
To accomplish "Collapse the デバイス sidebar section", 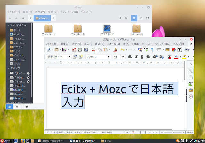I will tap(8, 68).
